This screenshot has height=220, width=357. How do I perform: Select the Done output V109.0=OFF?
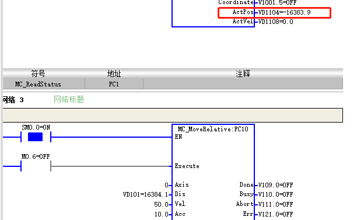(x=275, y=185)
